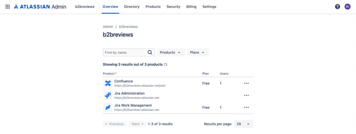Click the b2breviews breadcrumb link
This screenshot has width=356, height=134.
tap(128, 27)
